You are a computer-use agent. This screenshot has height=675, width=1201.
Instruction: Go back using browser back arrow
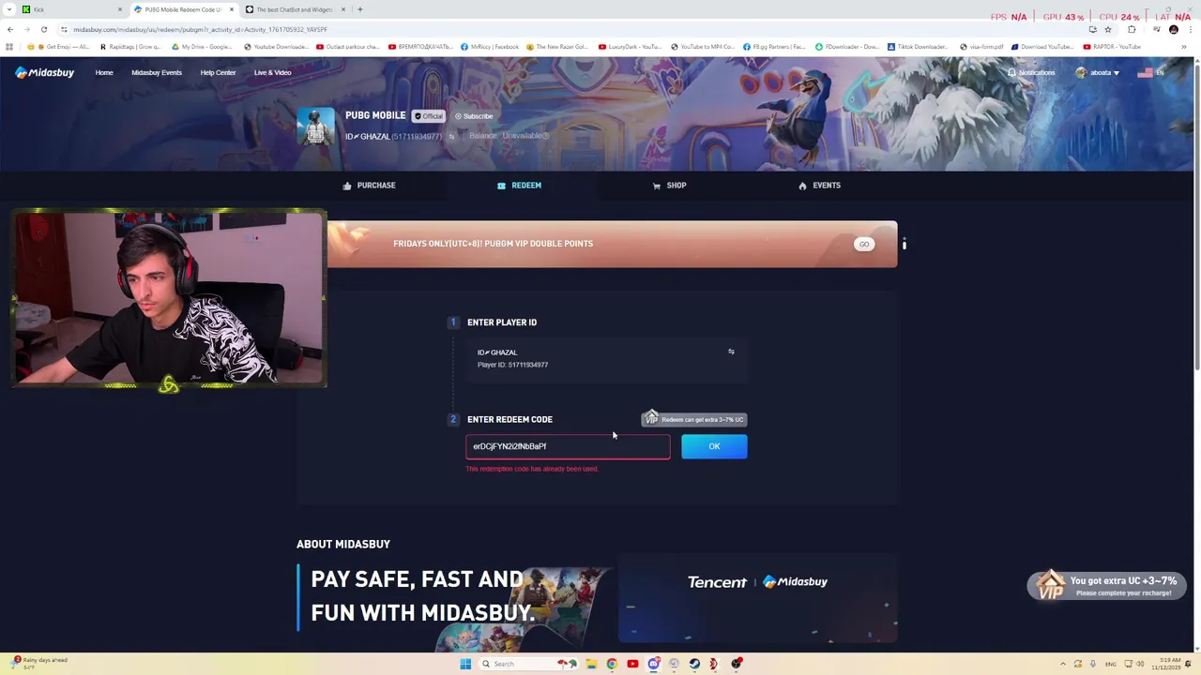tap(10, 29)
